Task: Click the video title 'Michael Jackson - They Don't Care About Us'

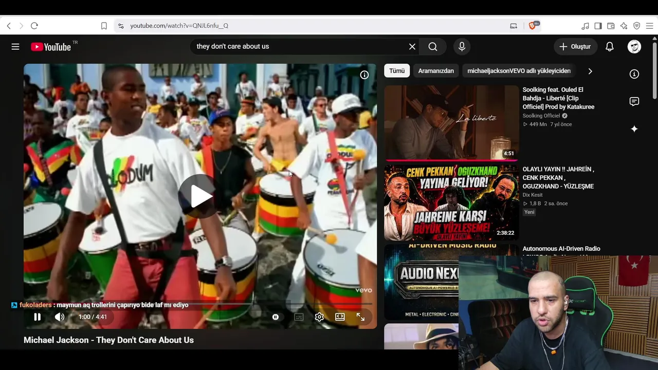Action: click(x=108, y=340)
